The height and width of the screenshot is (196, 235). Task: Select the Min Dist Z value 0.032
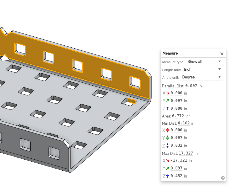pos(176,146)
